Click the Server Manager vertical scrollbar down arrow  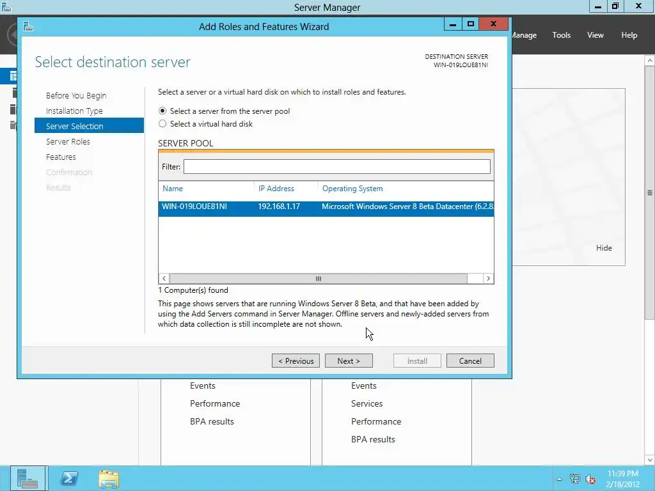pos(650,460)
